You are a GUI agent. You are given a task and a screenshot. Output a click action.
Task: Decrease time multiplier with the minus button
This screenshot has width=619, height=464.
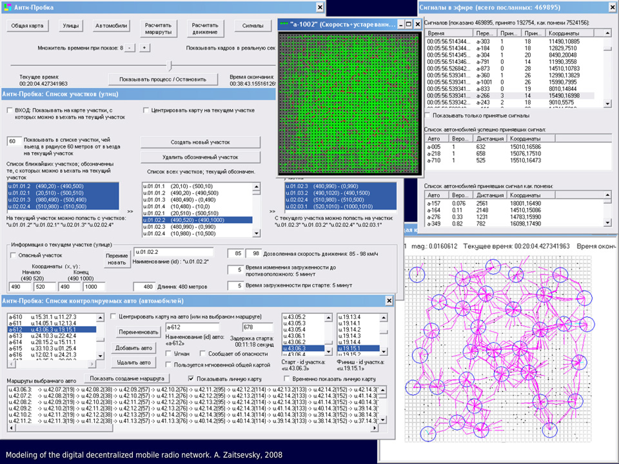130,48
